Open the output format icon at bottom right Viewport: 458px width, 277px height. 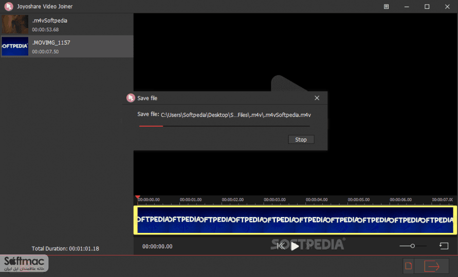tap(409, 266)
